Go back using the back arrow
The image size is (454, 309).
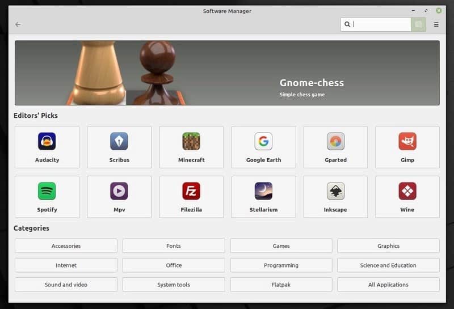[x=18, y=24]
